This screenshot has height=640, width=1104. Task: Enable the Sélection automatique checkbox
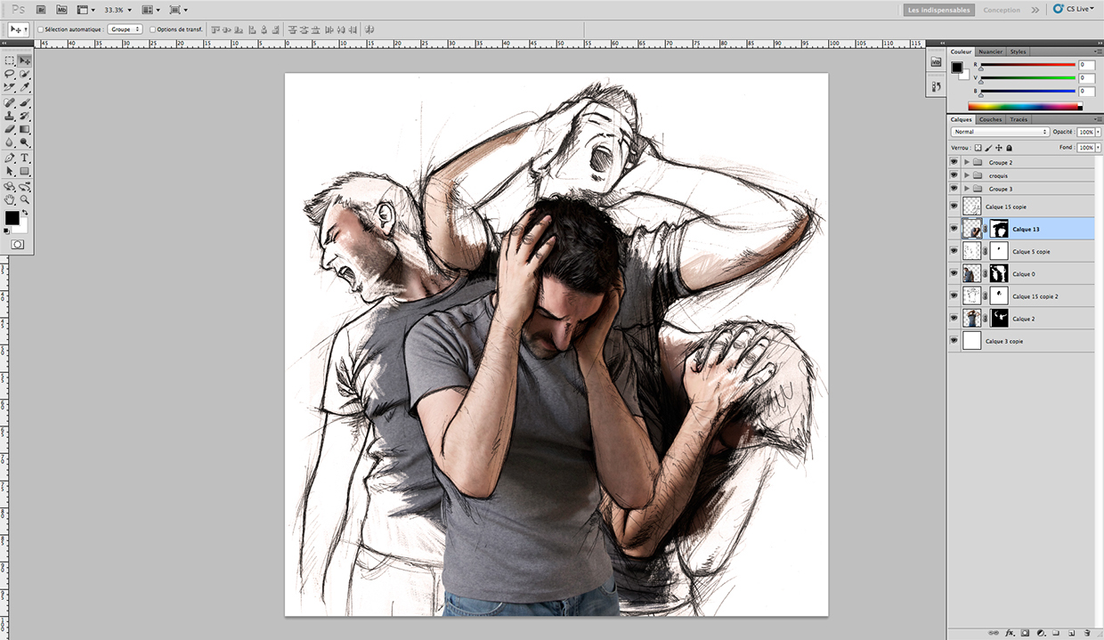click(40, 28)
